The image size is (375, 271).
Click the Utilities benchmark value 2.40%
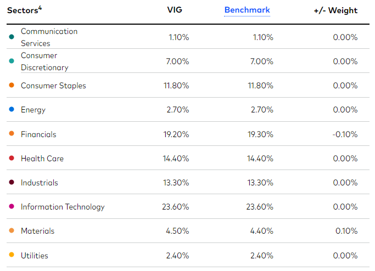pyautogui.click(x=261, y=256)
